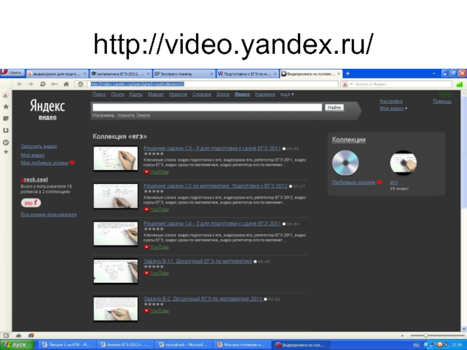
Task: Click the Opera Turbo status bar icon
Action: click(x=31, y=335)
